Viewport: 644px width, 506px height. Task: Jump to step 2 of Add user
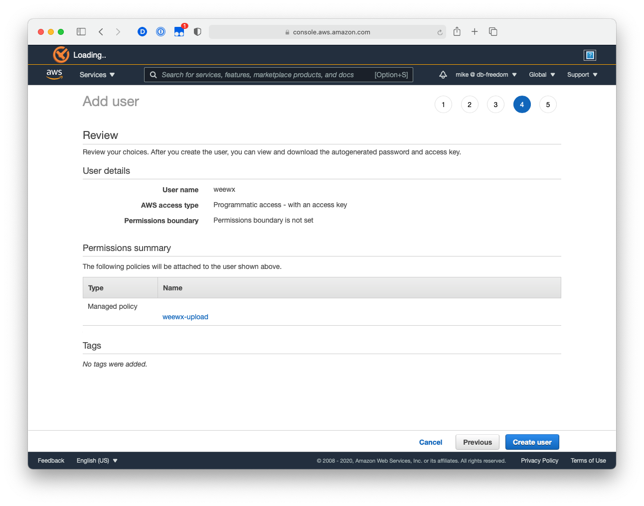point(470,105)
